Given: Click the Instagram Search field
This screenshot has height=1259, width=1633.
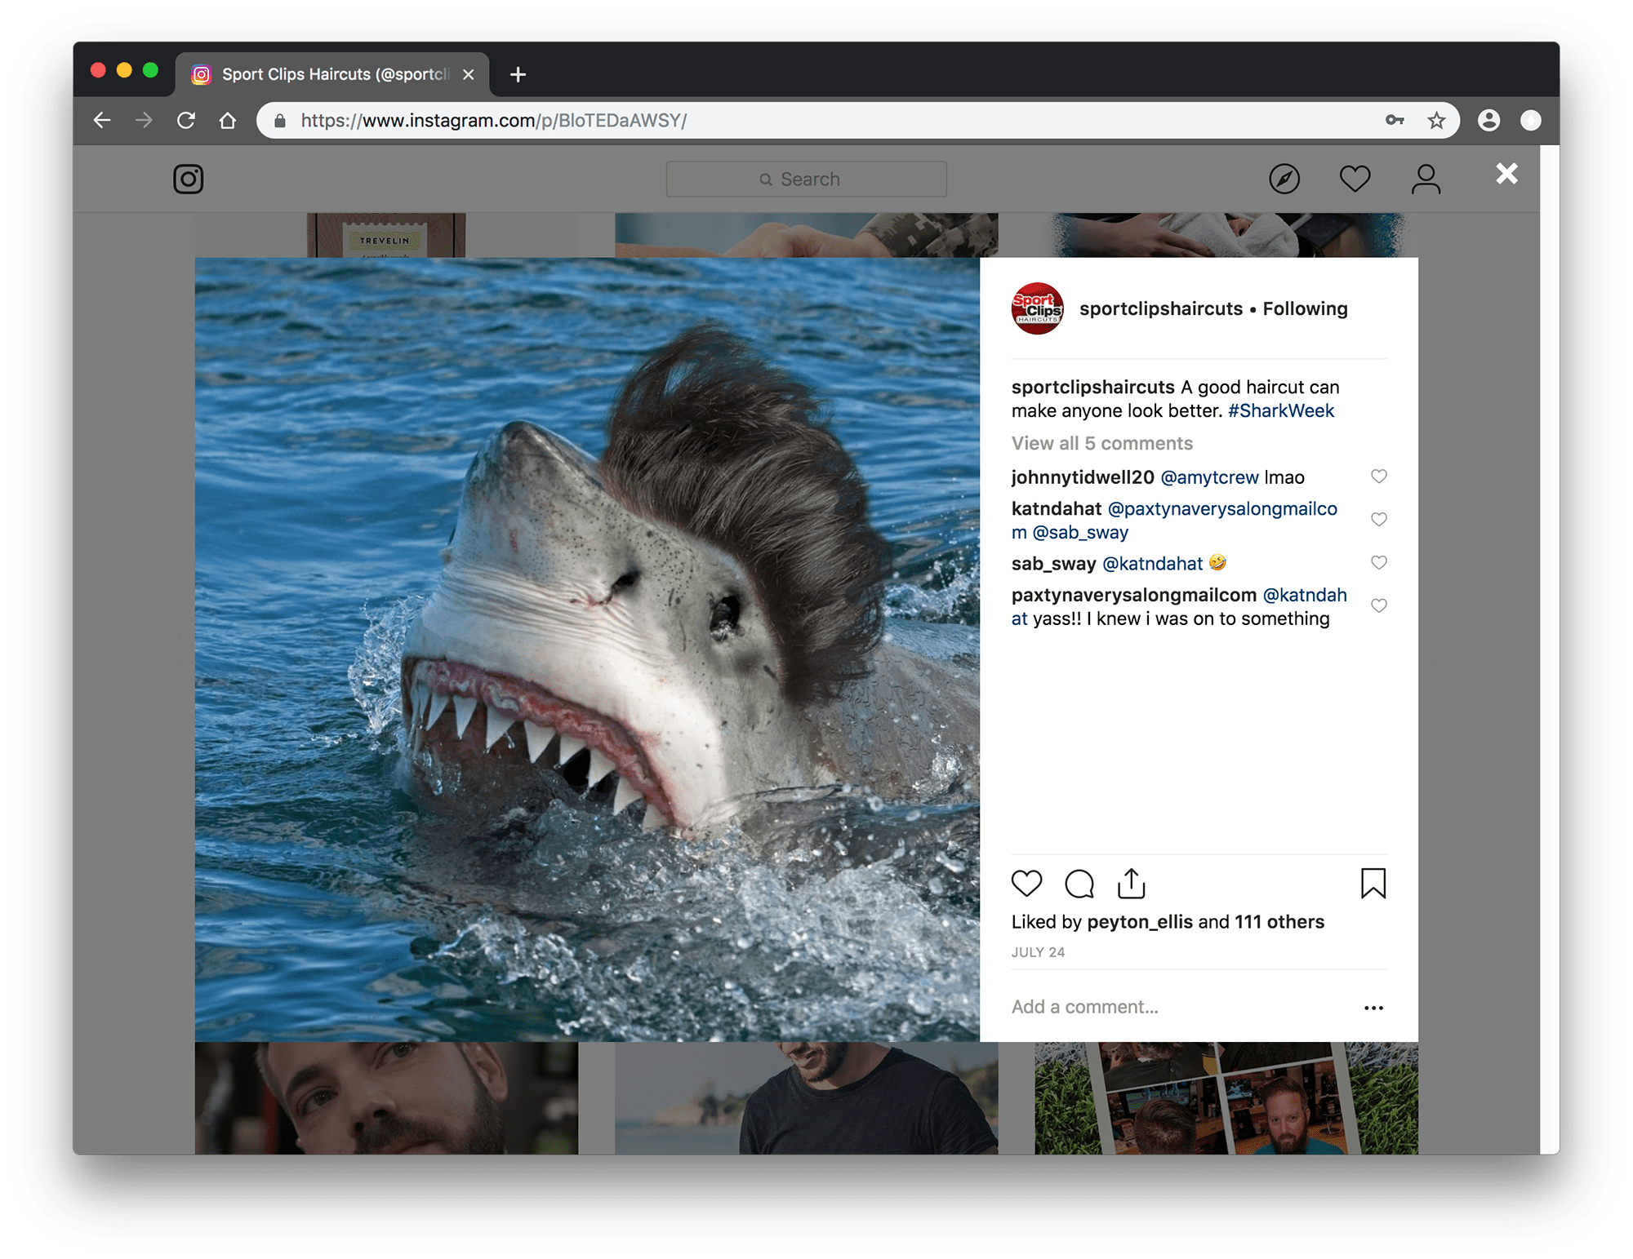Looking at the screenshot, I should point(806,179).
